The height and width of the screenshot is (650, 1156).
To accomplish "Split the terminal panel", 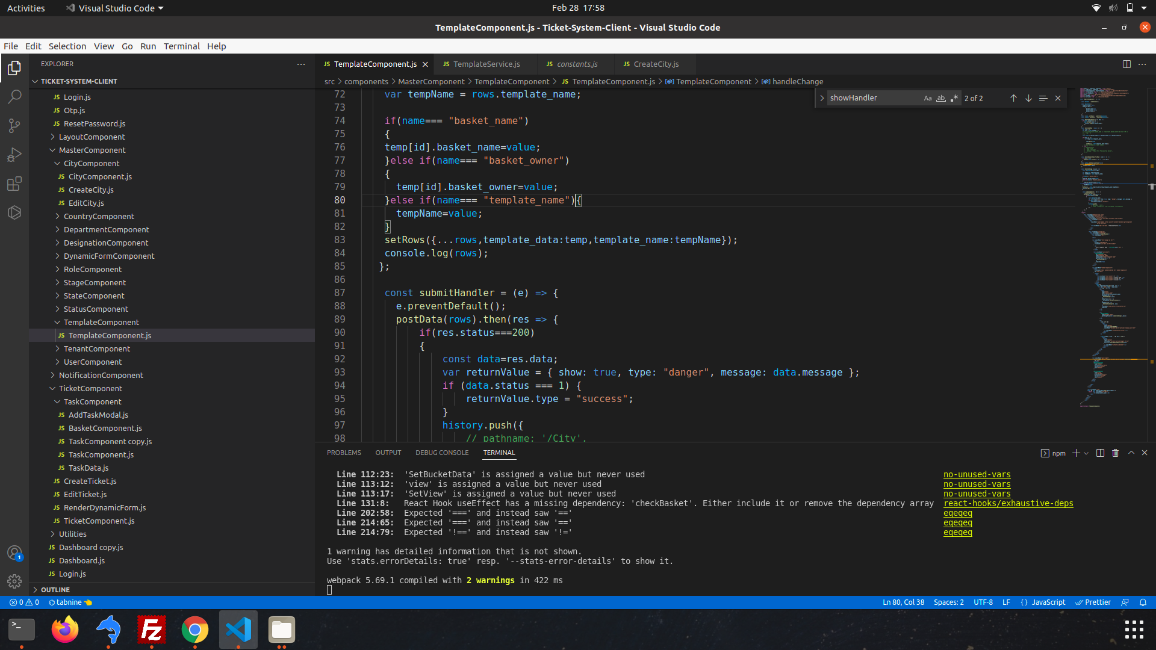I will pyautogui.click(x=1100, y=453).
